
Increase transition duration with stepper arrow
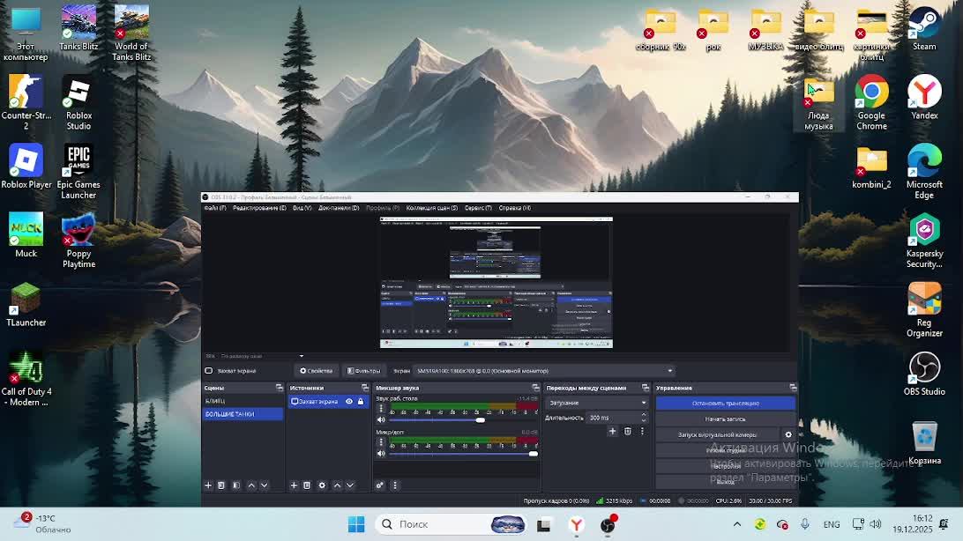pyautogui.click(x=643, y=415)
